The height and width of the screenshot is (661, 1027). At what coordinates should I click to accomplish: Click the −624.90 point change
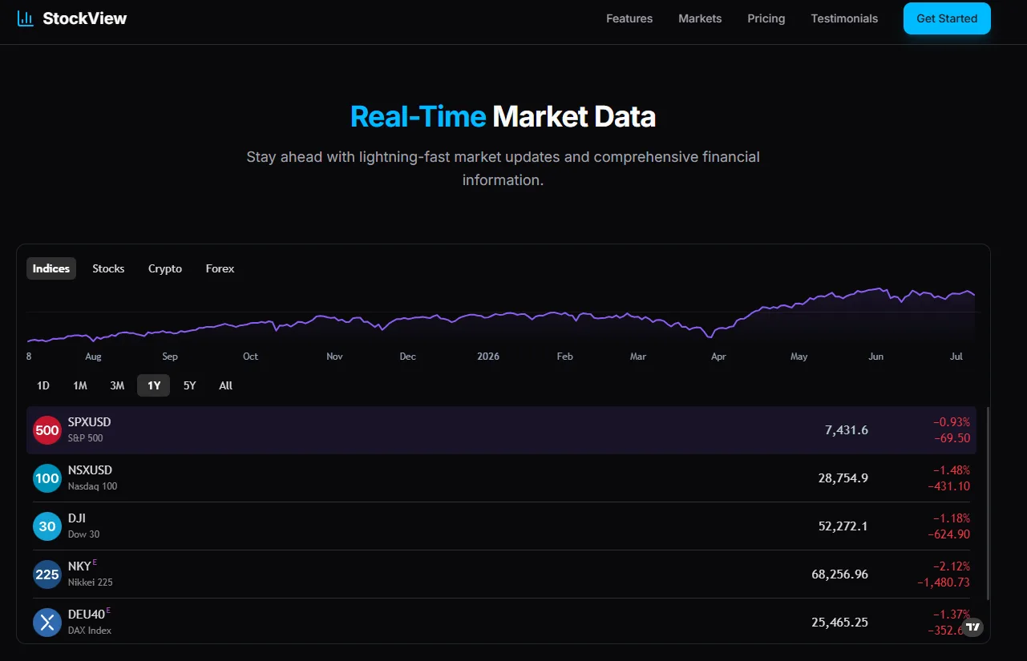[949, 534]
